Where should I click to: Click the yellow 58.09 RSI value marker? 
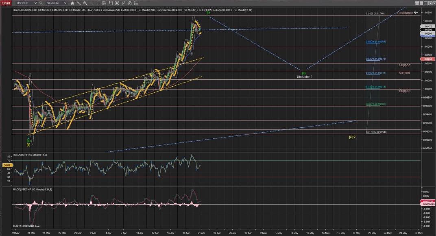[x=7, y=165]
